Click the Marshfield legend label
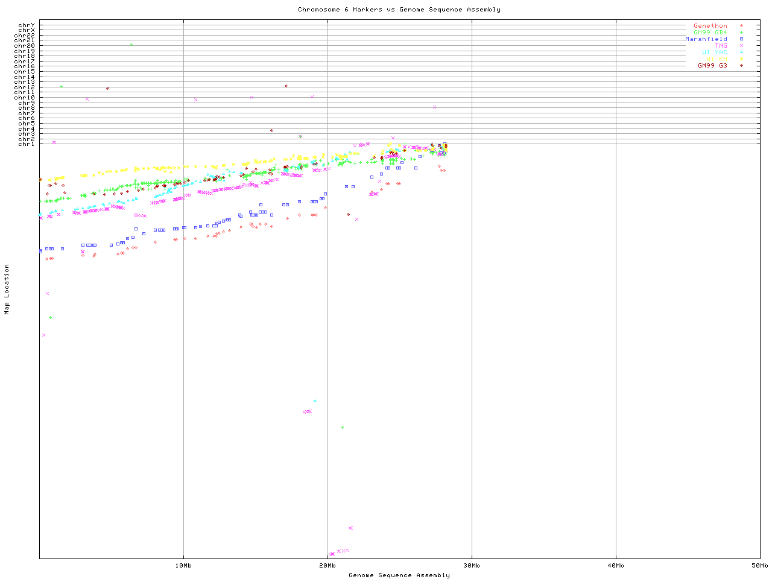The image size is (772, 579). [x=706, y=39]
